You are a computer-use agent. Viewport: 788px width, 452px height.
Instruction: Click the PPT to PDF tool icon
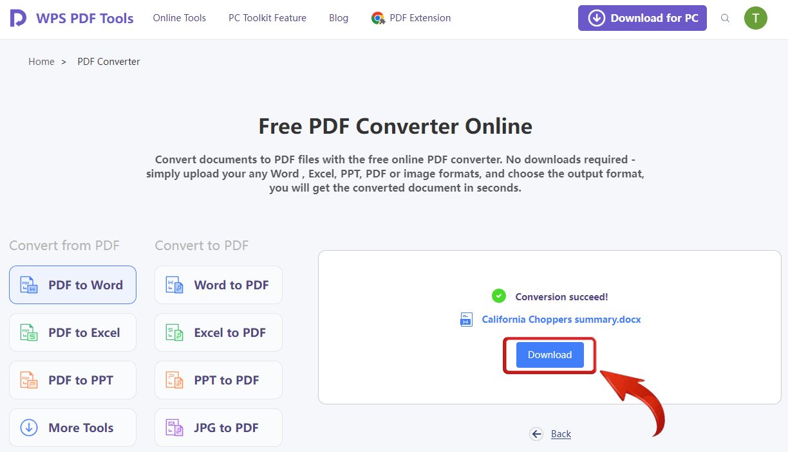pyautogui.click(x=174, y=380)
